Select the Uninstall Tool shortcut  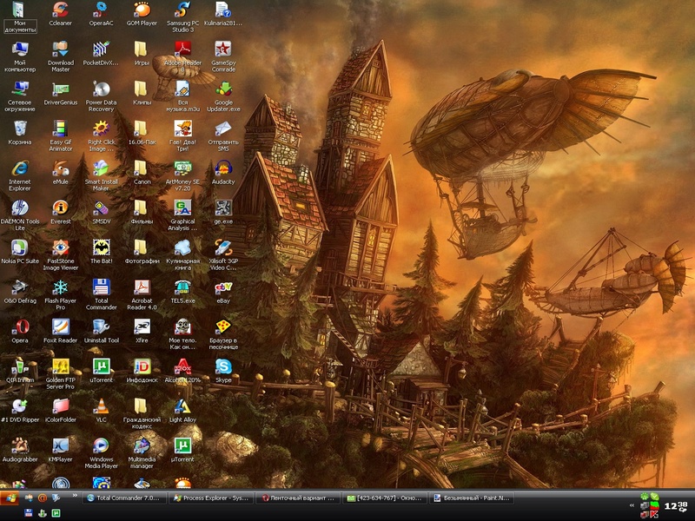click(101, 327)
